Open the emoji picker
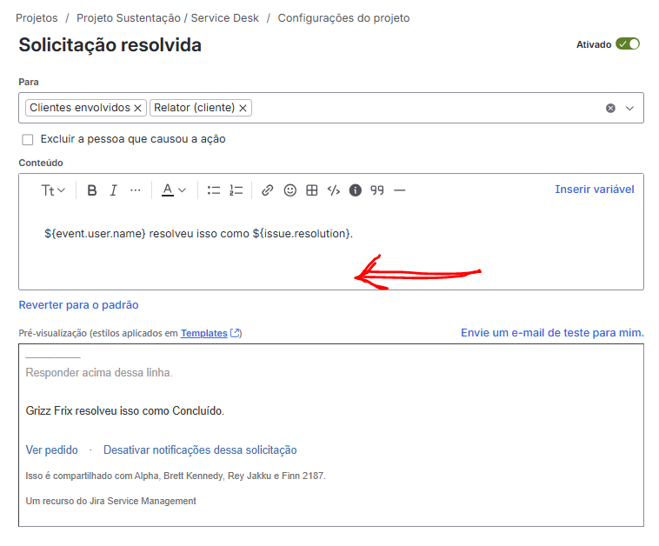659x546 pixels. (290, 190)
